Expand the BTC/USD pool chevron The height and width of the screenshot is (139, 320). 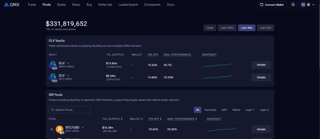click(82, 127)
